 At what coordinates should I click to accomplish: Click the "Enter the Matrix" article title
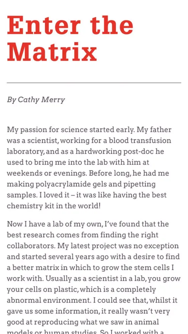70,38
